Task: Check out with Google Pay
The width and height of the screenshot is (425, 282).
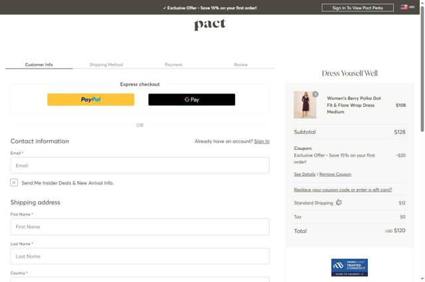Action: 192,100
